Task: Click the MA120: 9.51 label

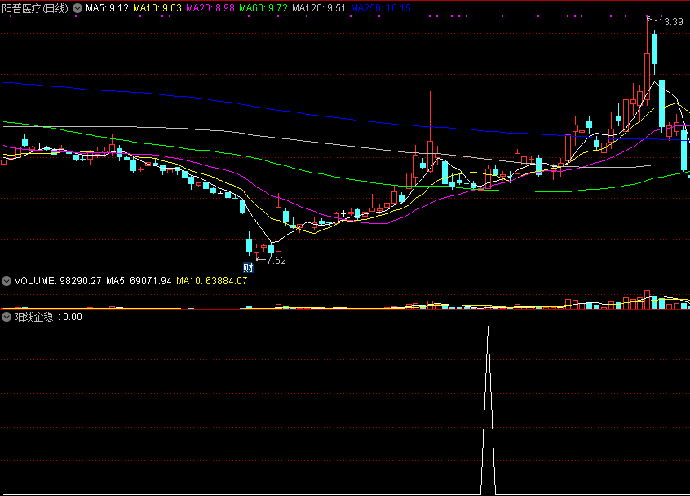Action: 319,8
